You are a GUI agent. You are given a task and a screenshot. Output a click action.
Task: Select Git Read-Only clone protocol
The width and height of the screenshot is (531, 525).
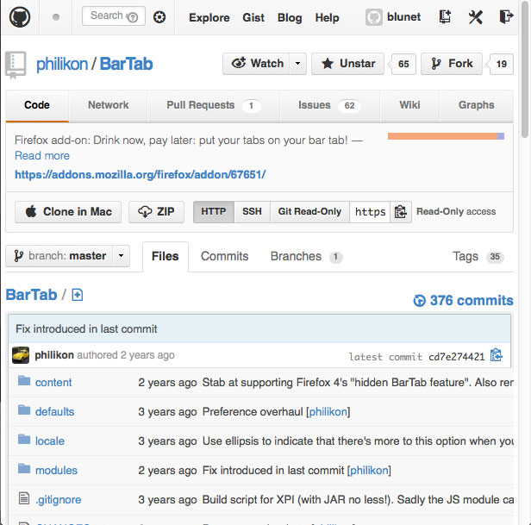tap(309, 212)
